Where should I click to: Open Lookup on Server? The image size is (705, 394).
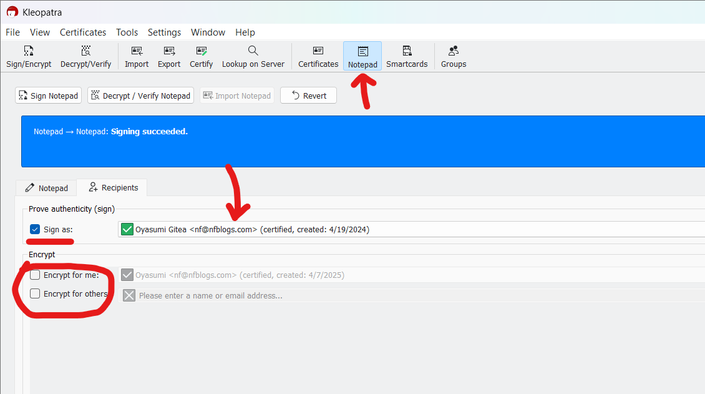253,56
